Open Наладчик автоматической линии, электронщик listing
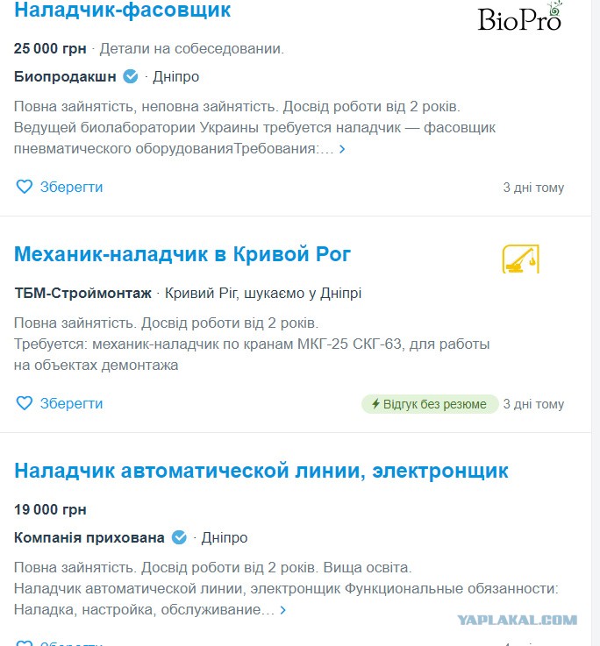This screenshot has height=646, width=600. tap(261, 471)
